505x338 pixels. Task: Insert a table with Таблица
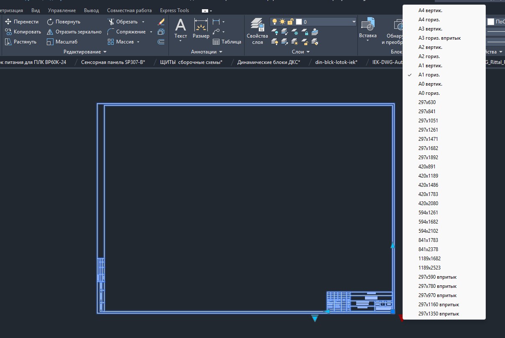(x=227, y=42)
